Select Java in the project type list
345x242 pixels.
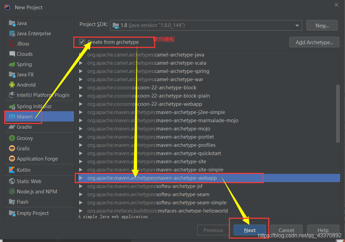point(22,23)
